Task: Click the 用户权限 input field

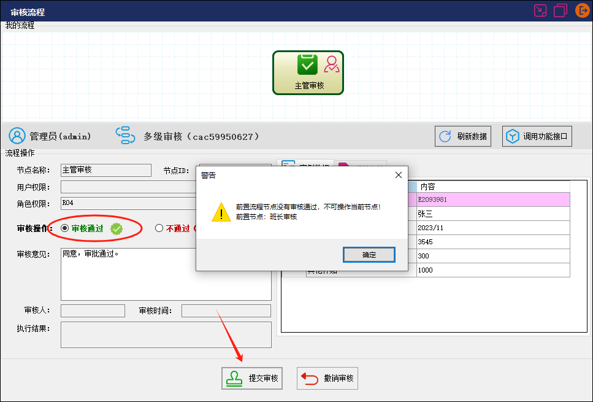Action: click(128, 187)
